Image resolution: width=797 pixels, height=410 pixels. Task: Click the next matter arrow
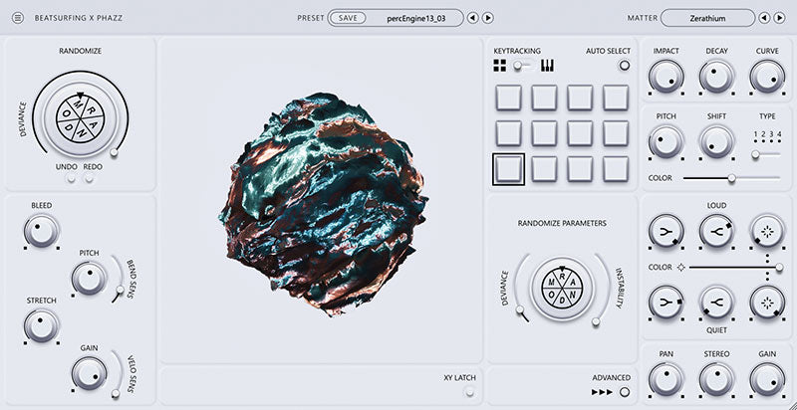779,17
